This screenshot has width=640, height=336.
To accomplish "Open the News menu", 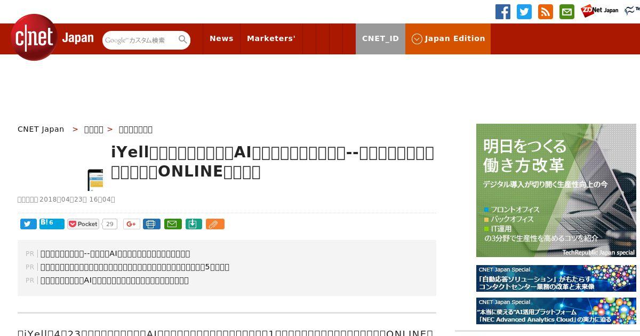I will pos(221,38).
